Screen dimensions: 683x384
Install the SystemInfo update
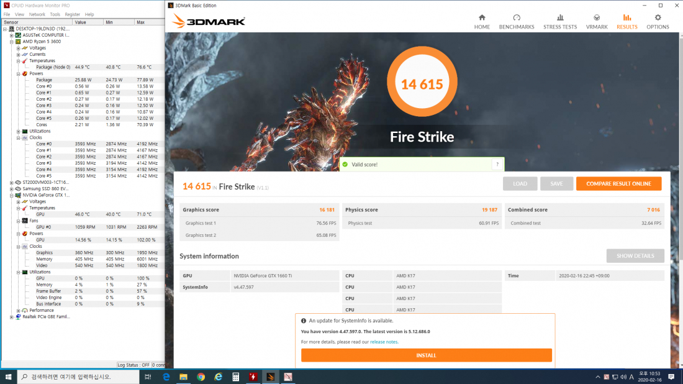426,355
